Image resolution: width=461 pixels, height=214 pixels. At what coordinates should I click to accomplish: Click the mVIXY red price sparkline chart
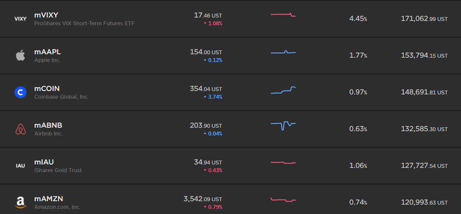tap(283, 15)
